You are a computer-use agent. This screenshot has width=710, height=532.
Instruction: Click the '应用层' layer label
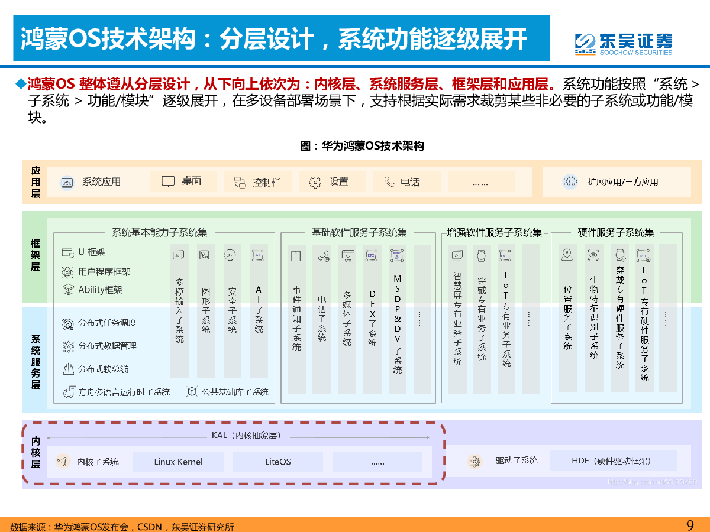pyautogui.click(x=35, y=181)
